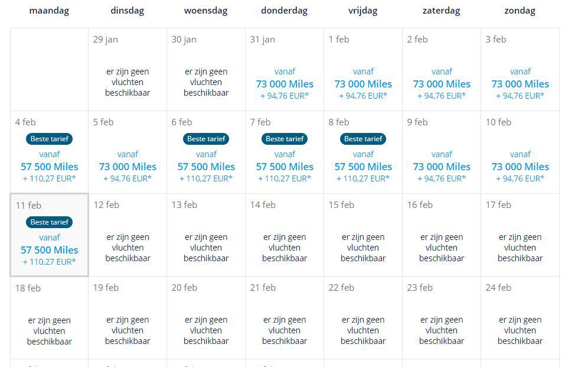
Task: Select the 9 feb fare on zaterdag
Action: pos(442,167)
